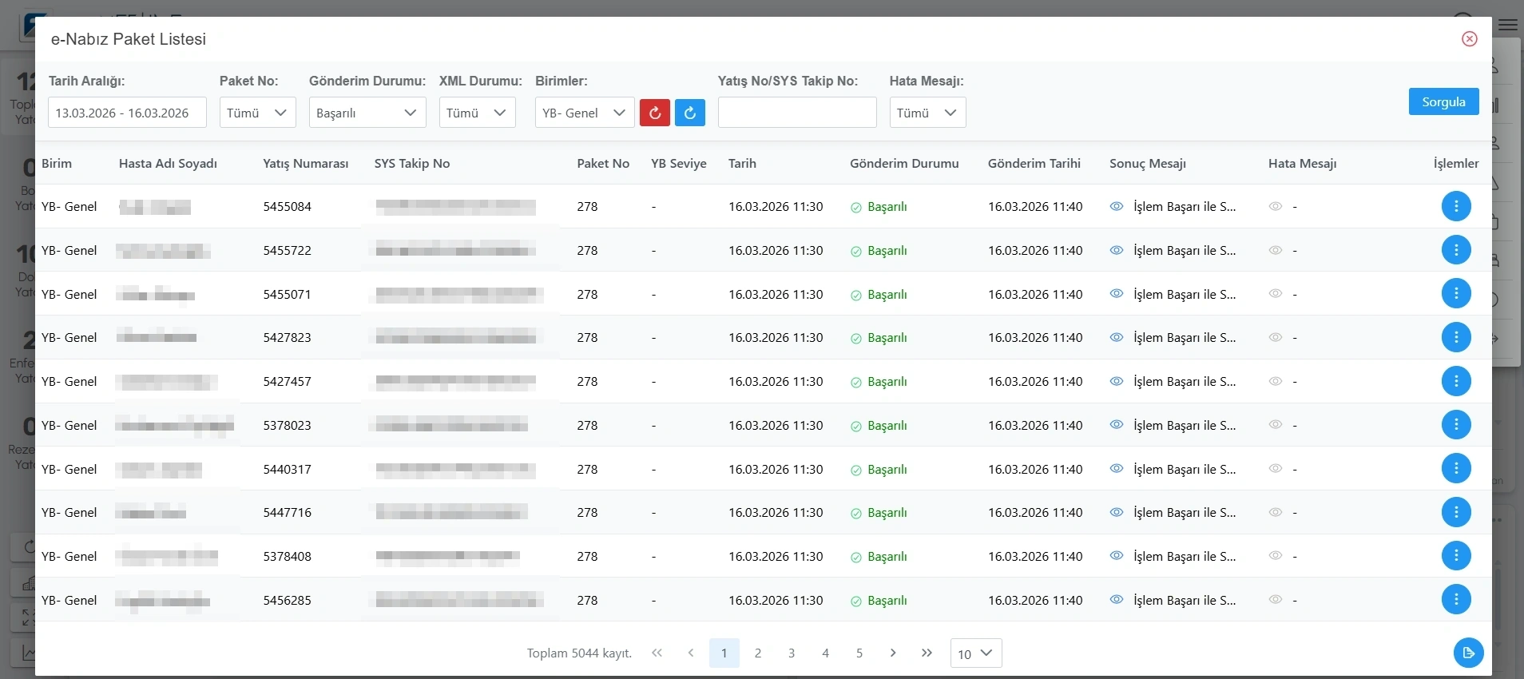Show error message eye for admission 5447716
Viewport: 1524px width, 679px height.
(1276, 512)
